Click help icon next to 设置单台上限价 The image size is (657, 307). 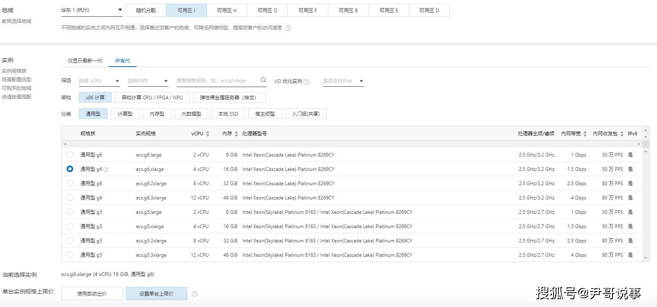(x=195, y=294)
